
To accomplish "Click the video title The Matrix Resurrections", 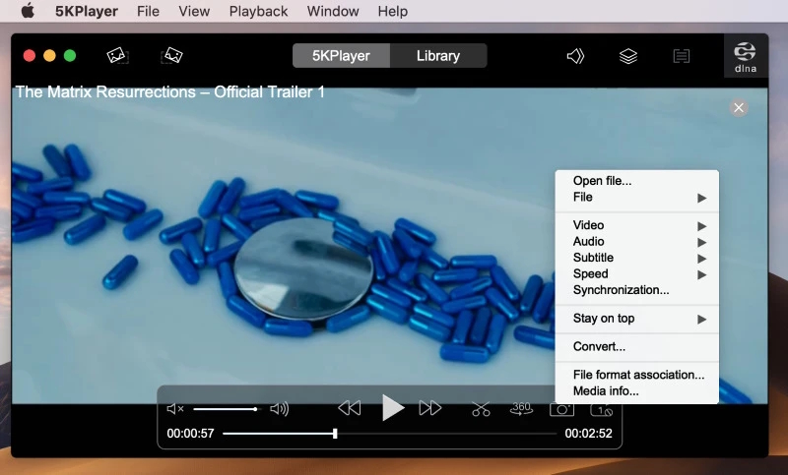I will tap(169, 92).
